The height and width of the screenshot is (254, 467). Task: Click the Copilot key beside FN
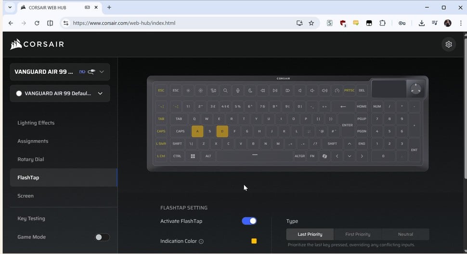324,156
